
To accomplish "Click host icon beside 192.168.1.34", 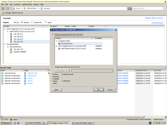I will [11, 49].
